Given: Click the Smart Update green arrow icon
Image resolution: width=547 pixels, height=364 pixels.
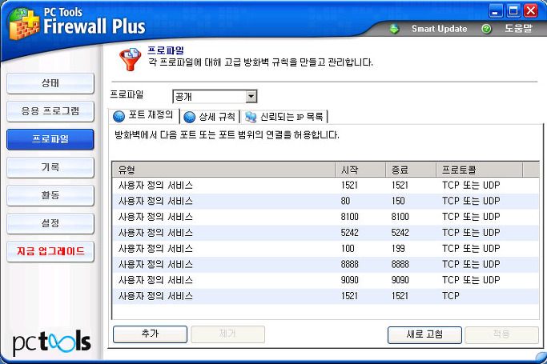Looking at the screenshot, I should (394, 29).
